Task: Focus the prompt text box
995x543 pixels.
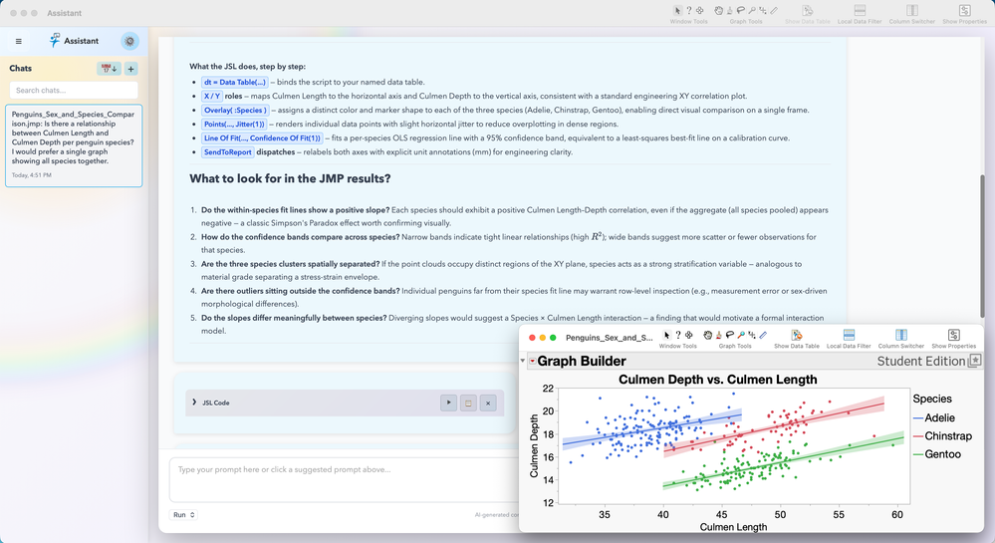Action: [344, 479]
